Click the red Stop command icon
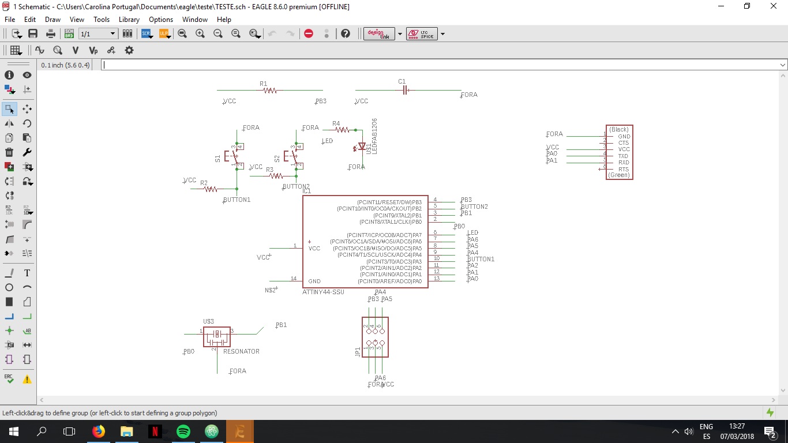This screenshot has width=788, height=443. (x=309, y=33)
